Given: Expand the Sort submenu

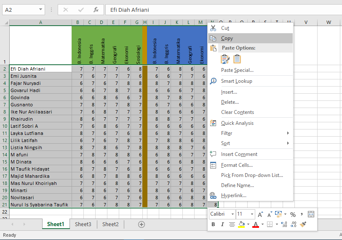Looking at the screenshot, I should coord(250,143).
